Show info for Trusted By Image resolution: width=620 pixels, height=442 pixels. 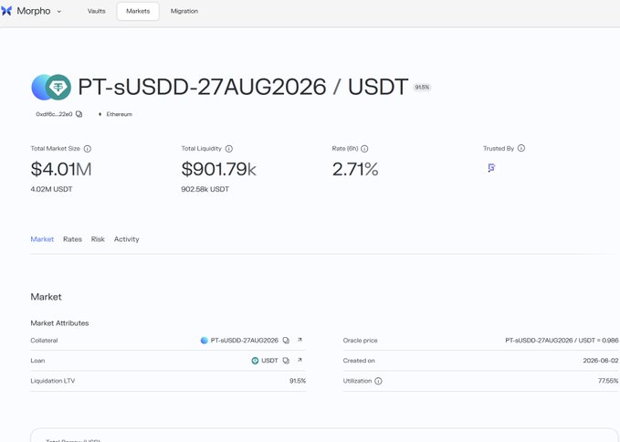521,148
